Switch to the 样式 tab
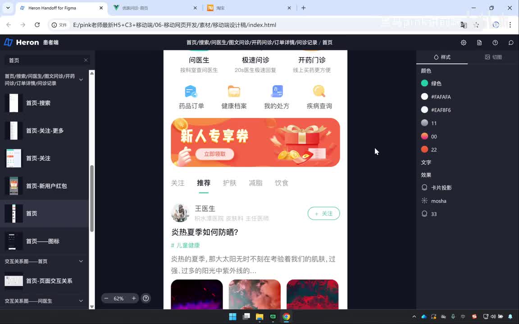This screenshot has width=519, height=324. click(x=442, y=57)
